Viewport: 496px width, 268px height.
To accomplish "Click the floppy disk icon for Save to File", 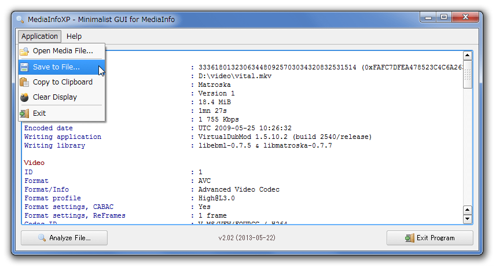I will point(24,67).
